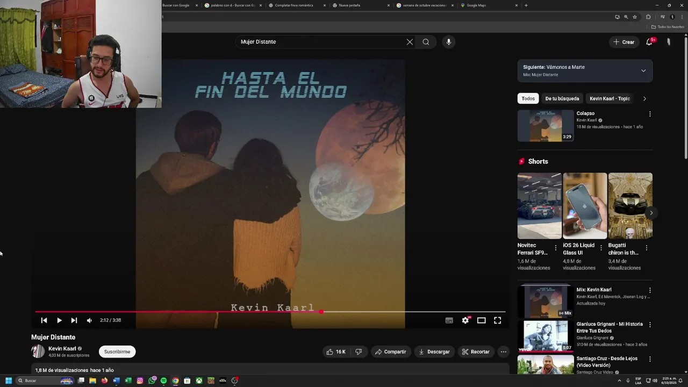The image size is (688, 387).
Task: Like the video (16 K)
Action: point(335,352)
